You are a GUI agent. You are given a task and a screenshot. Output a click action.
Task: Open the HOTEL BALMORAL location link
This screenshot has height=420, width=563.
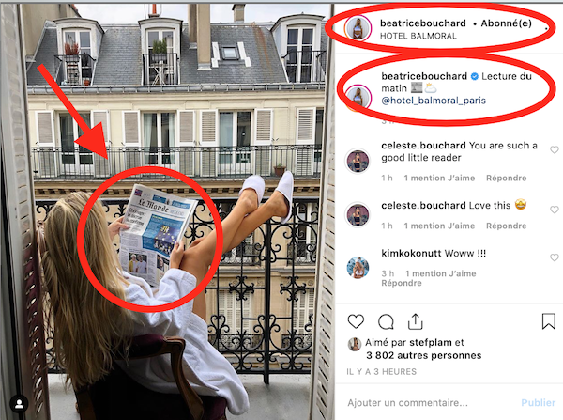pos(418,36)
